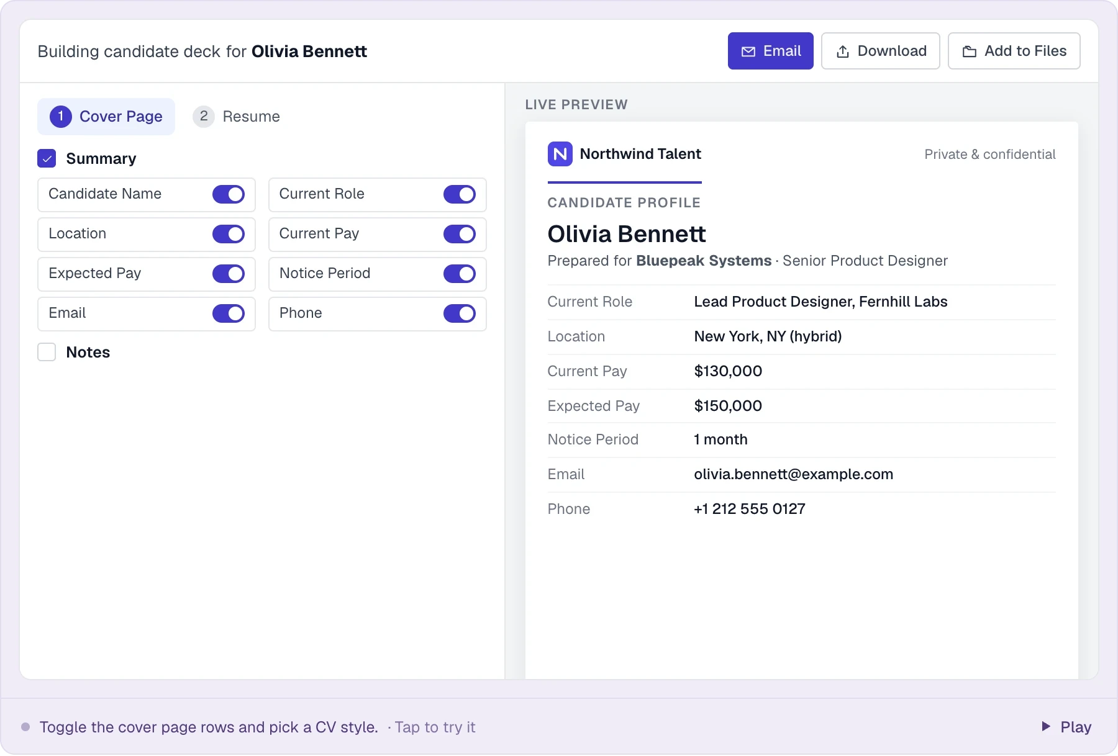Click the Private & confidential text

tap(990, 154)
